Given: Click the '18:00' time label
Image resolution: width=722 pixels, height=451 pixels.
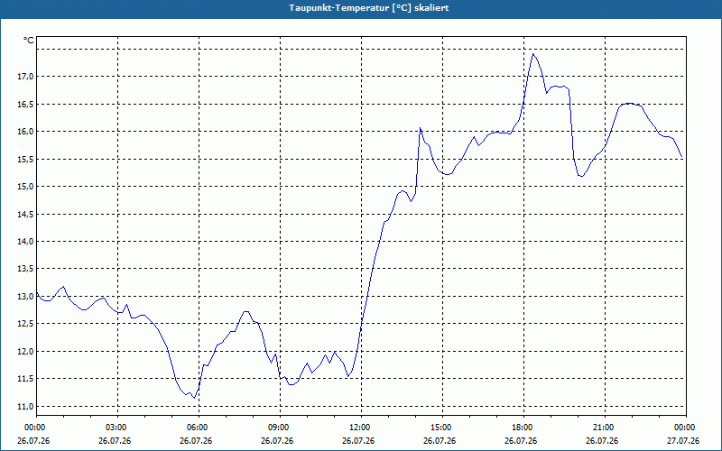Looking at the screenshot, I should 524,427.
